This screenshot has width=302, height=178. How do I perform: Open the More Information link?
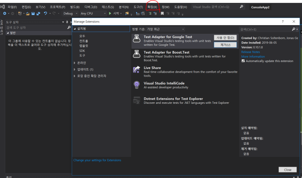click(253, 56)
